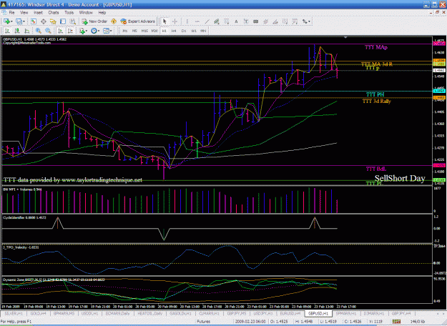Open the Navigator (star folder) icon
Image resolution: width=447 pixels, height=326 pixels.
(x=53, y=21)
